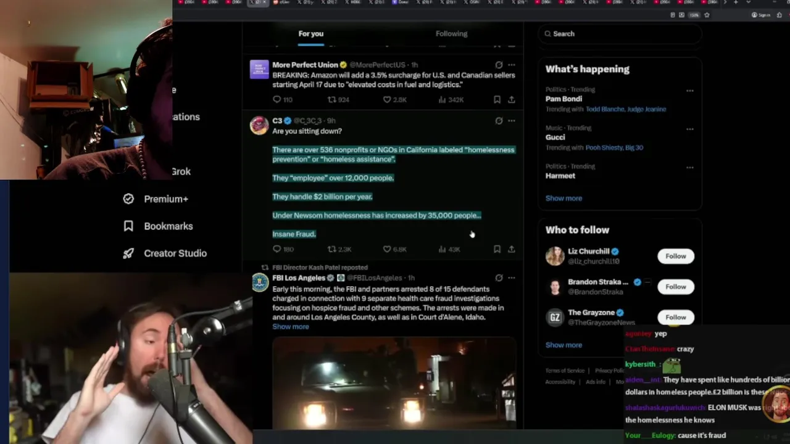The width and height of the screenshot is (790, 444).
Task: Open Liz Churchill's profile picture
Action: coord(555,256)
